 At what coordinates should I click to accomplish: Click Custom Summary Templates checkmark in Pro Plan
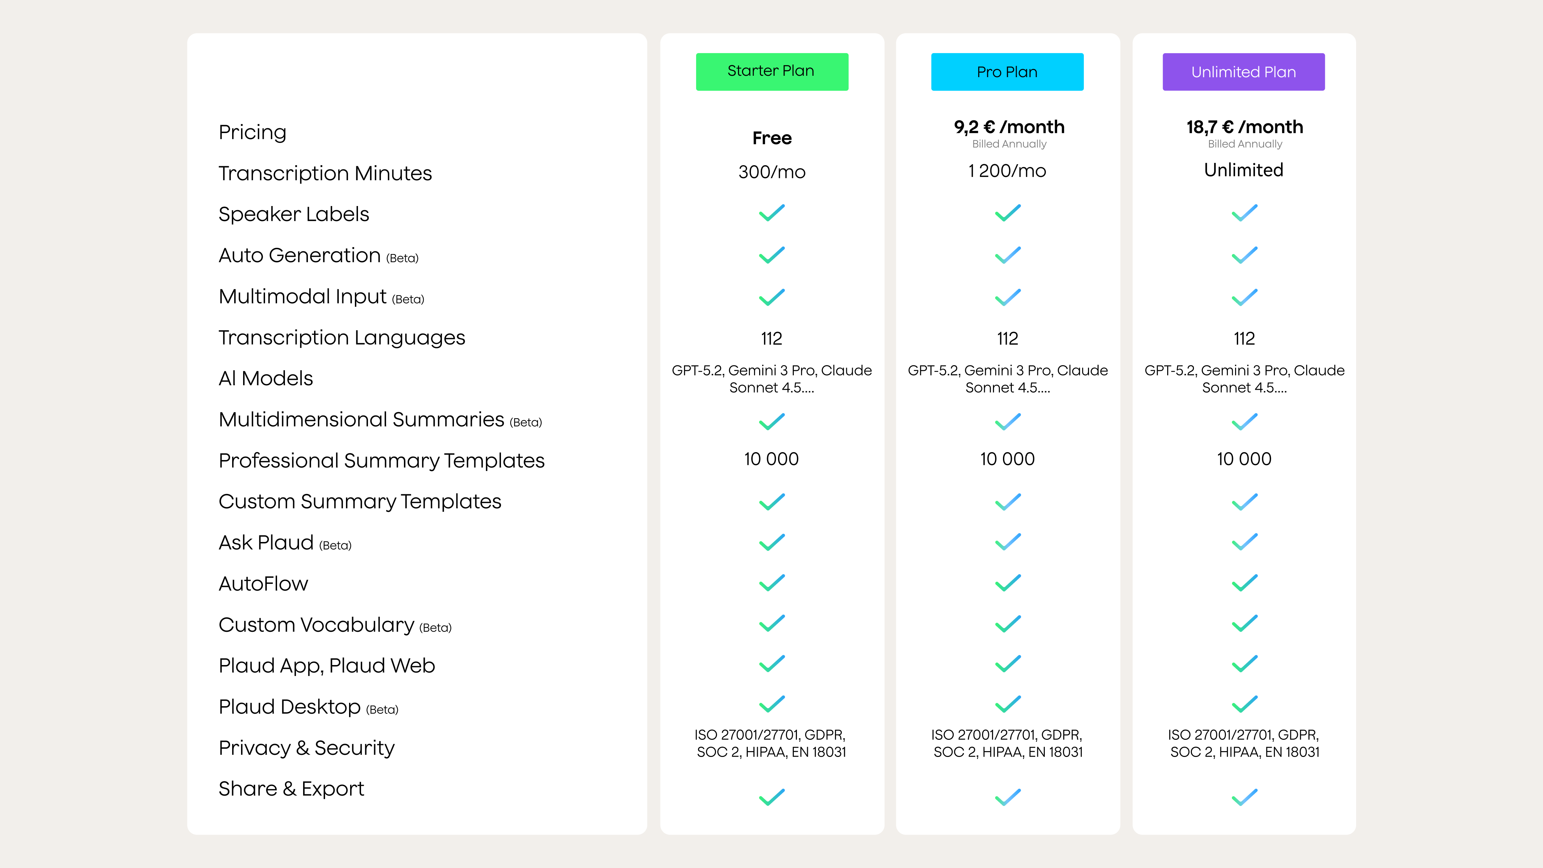click(x=1007, y=502)
